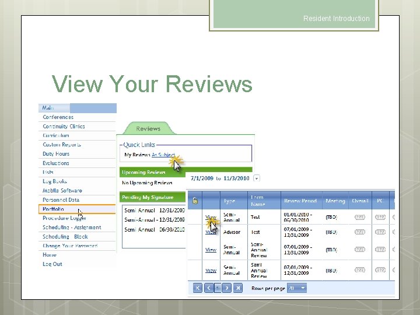Open Procedure Logger menu item
420x315 pixels.
click(x=64, y=218)
